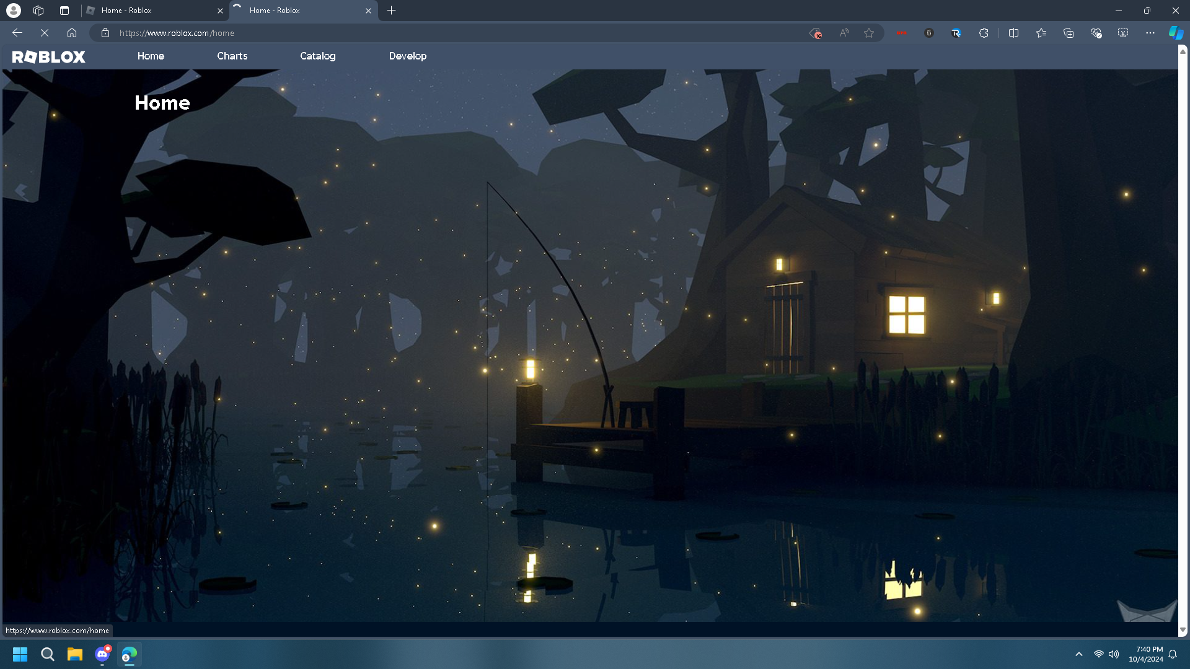Activate the Read aloud icon
The height and width of the screenshot is (669, 1190).
tap(844, 33)
